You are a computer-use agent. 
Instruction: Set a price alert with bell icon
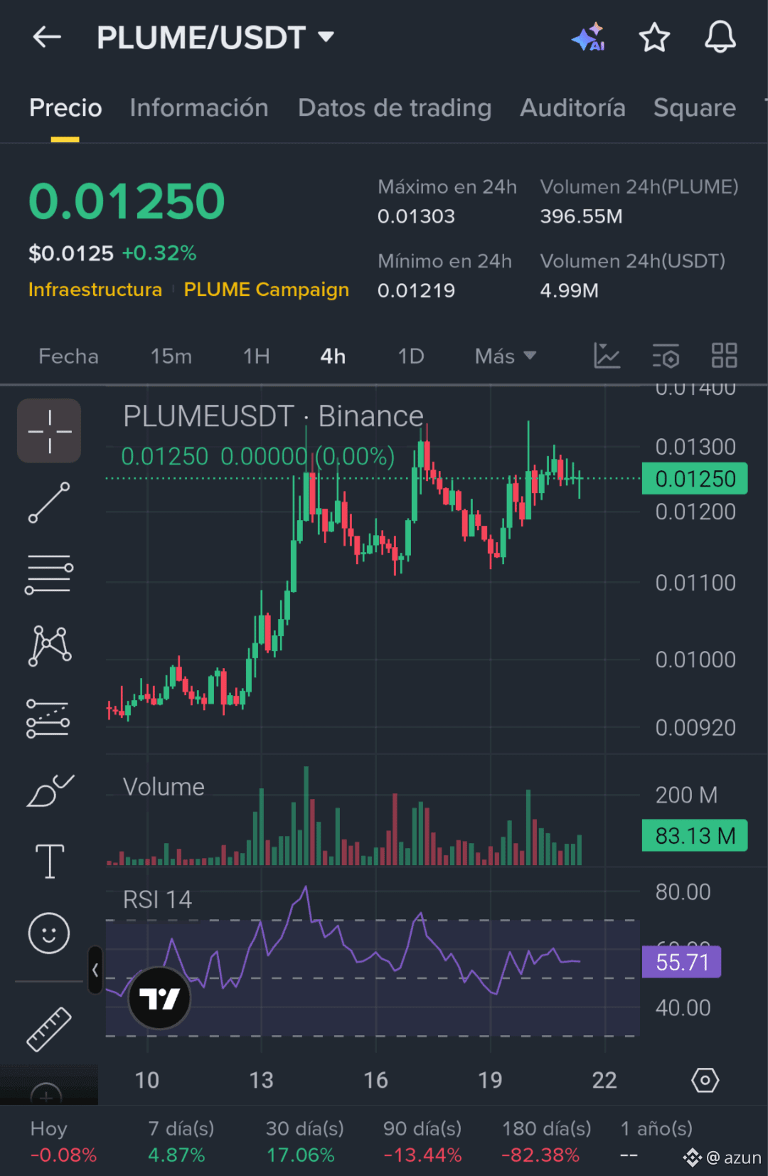click(720, 37)
